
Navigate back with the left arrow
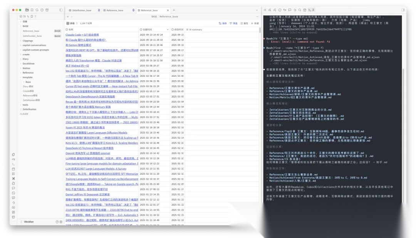[68, 17]
